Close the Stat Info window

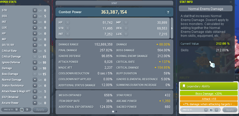[231, 2]
